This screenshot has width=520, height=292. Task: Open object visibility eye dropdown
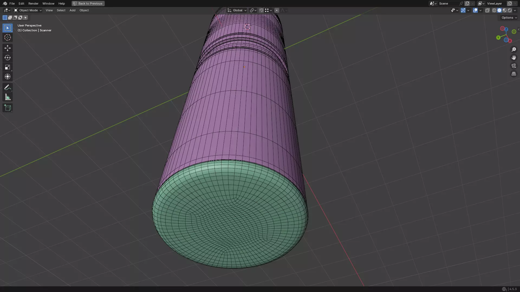click(454, 10)
